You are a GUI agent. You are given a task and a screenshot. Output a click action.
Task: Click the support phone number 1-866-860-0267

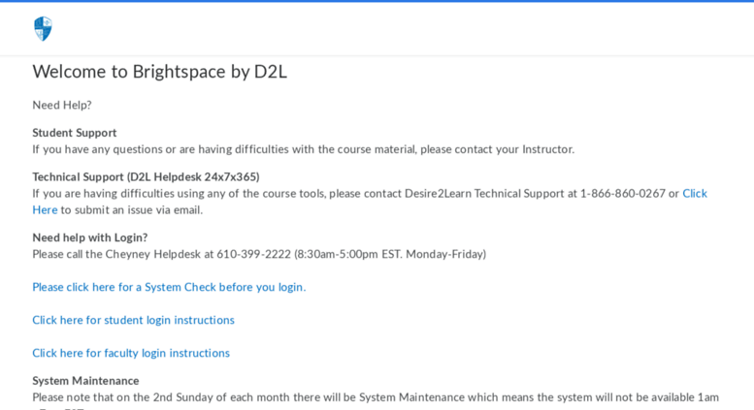(x=622, y=194)
